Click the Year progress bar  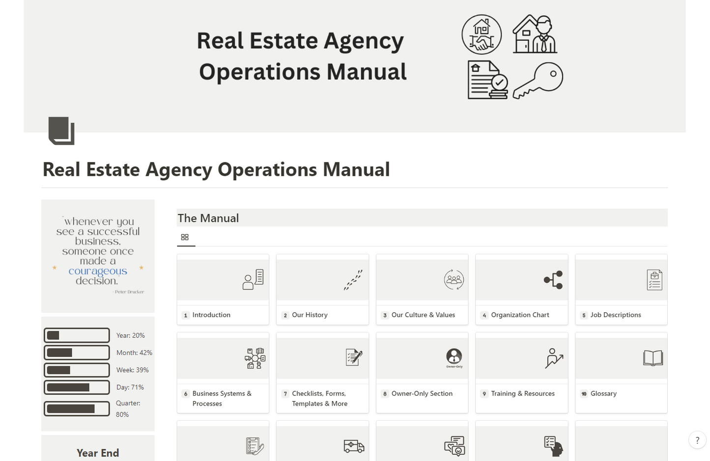[x=77, y=335]
